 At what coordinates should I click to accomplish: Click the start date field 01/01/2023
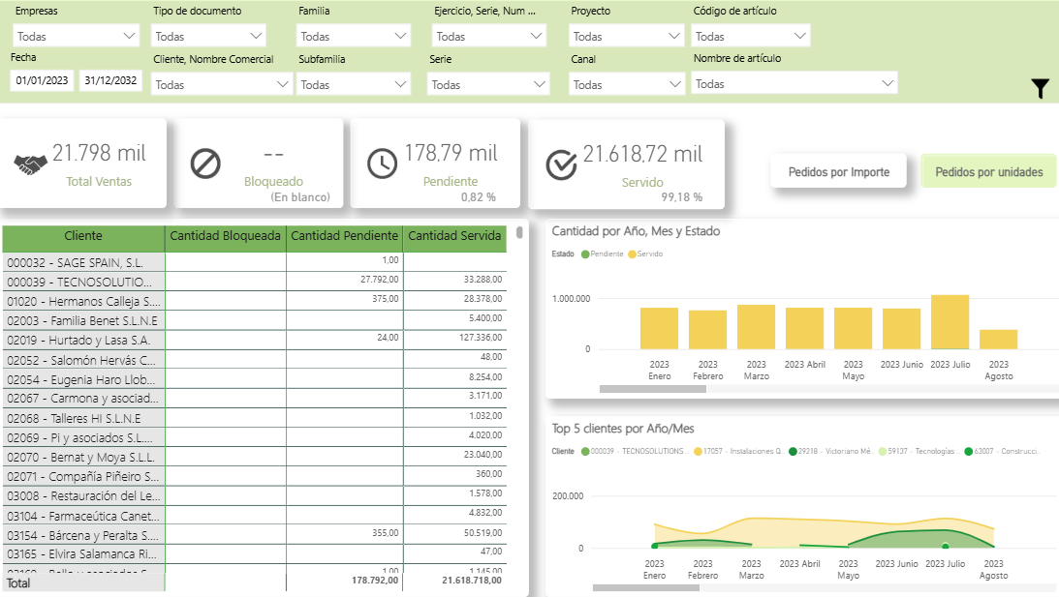[x=43, y=81]
